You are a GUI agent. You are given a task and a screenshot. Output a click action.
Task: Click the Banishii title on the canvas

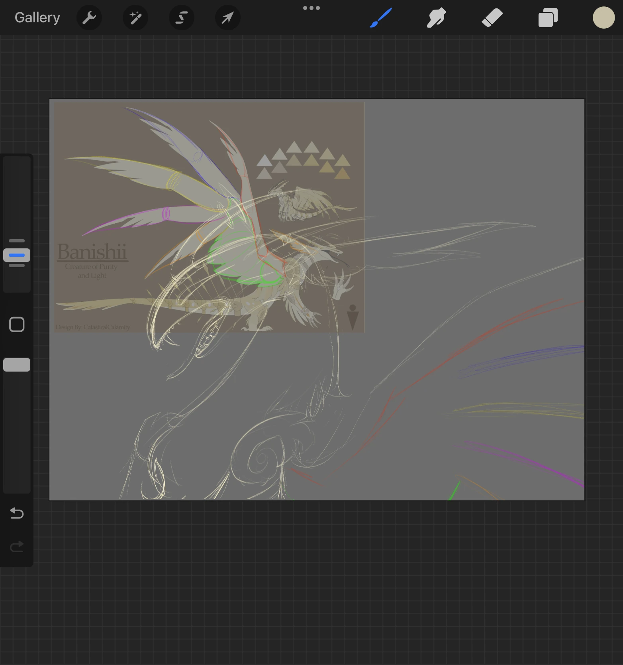click(92, 252)
